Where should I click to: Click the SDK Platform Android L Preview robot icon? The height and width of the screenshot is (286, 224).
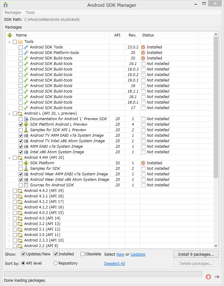[x=26, y=124]
